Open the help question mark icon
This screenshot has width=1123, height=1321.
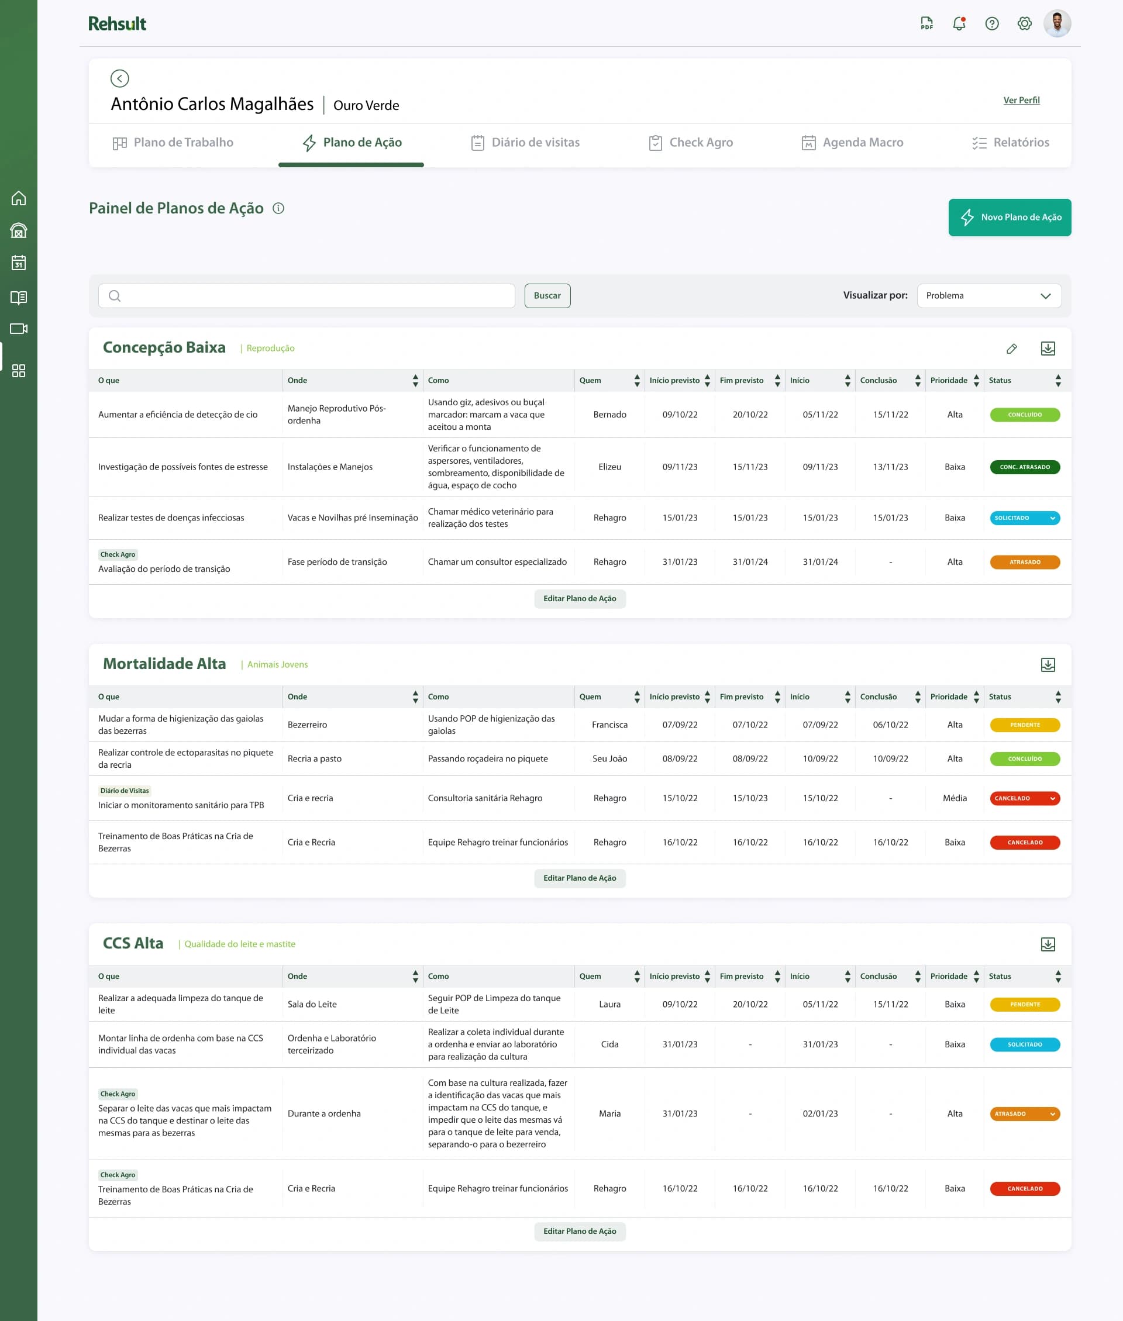tap(992, 23)
